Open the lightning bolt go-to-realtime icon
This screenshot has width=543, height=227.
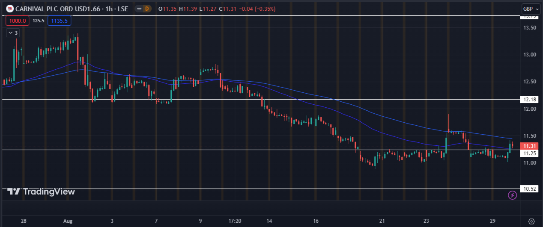[x=513, y=195]
